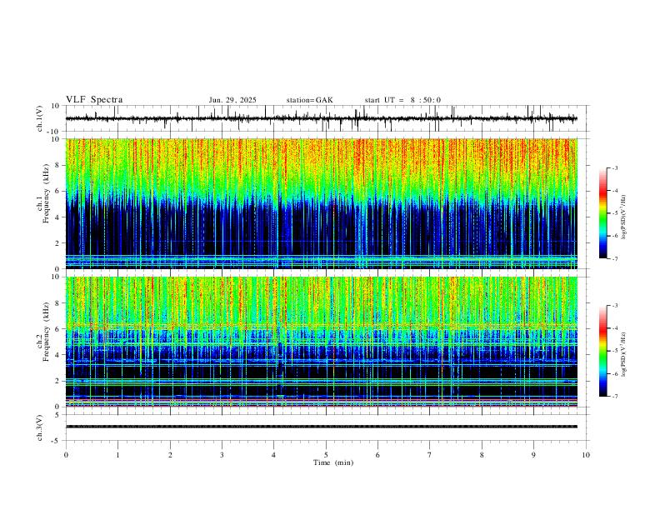Click the time axis tick label "2"
660x510 pixels.
tap(170, 455)
